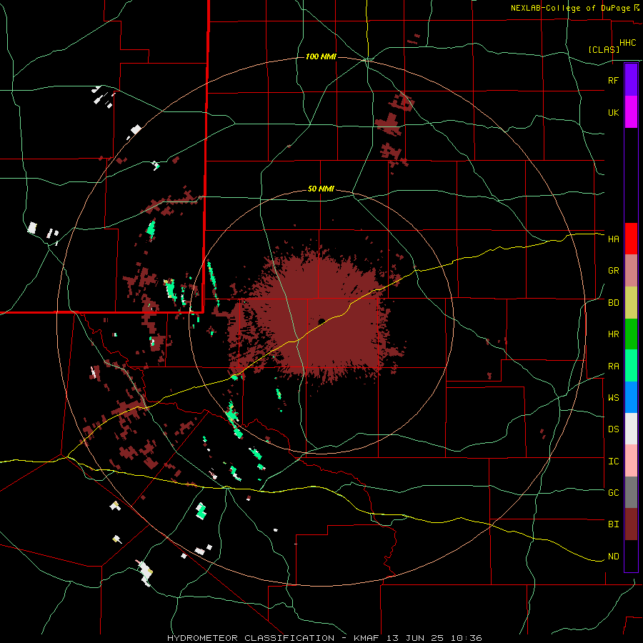Click the UK legend label

pos(614,112)
